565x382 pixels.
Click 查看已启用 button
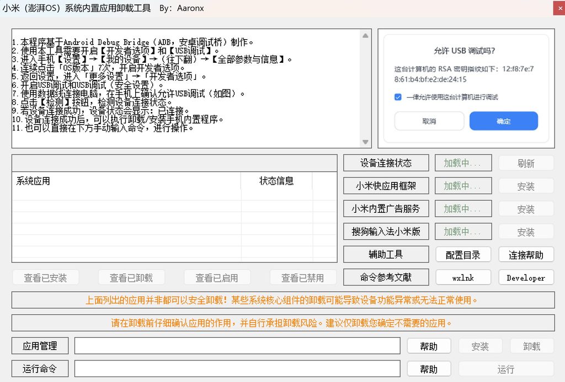click(x=217, y=278)
